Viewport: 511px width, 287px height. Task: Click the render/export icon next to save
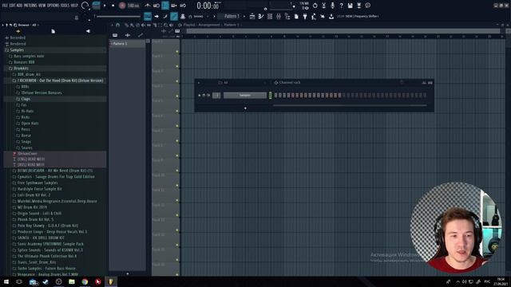tap(358, 6)
